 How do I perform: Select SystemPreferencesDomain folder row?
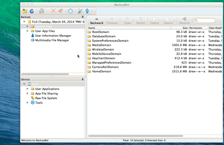click(x=155, y=41)
